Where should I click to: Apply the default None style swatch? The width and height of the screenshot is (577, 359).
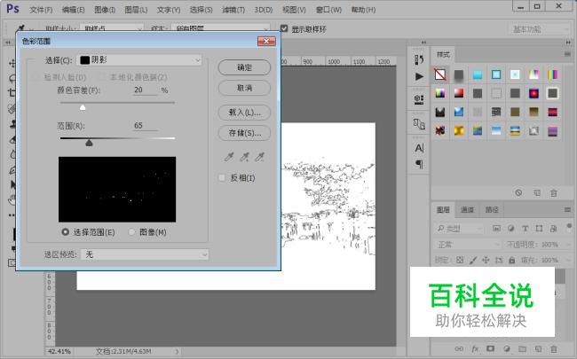440,74
